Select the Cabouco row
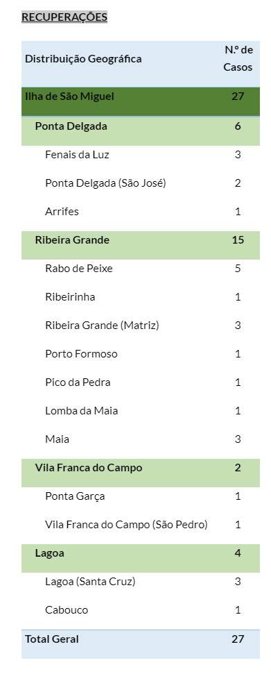This screenshot has height=674, width=271. 141,610
